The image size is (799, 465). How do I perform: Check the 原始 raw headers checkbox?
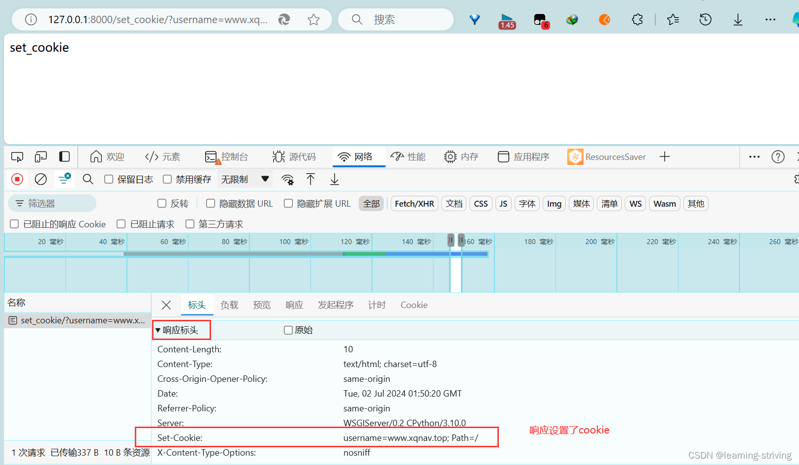(288, 330)
